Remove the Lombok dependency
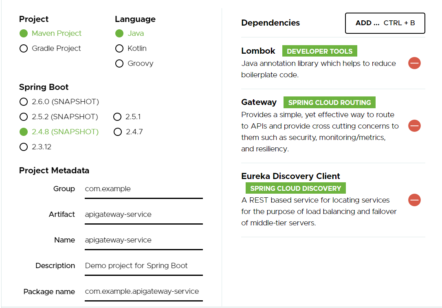The height and width of the screenshot is (308, 442). [414, 63]
